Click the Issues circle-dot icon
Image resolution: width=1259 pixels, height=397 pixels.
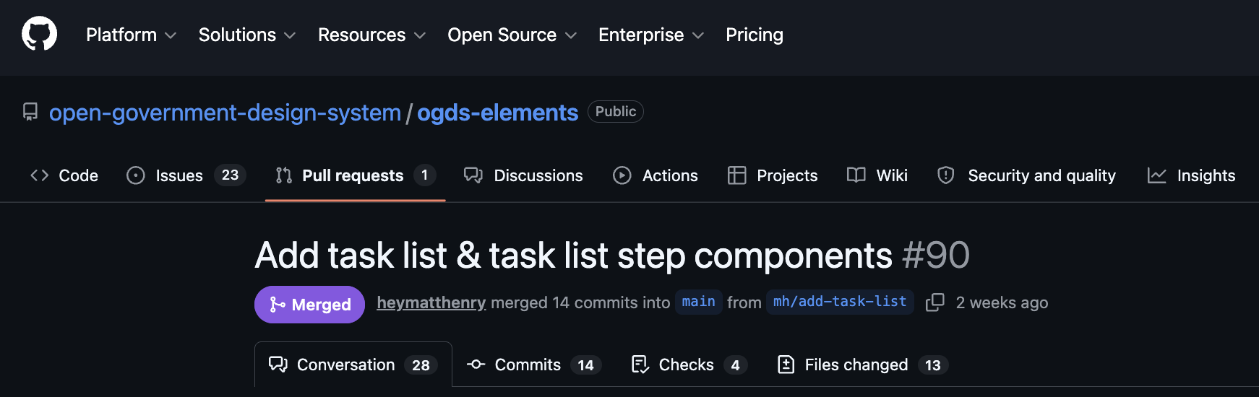coord(136,175)
